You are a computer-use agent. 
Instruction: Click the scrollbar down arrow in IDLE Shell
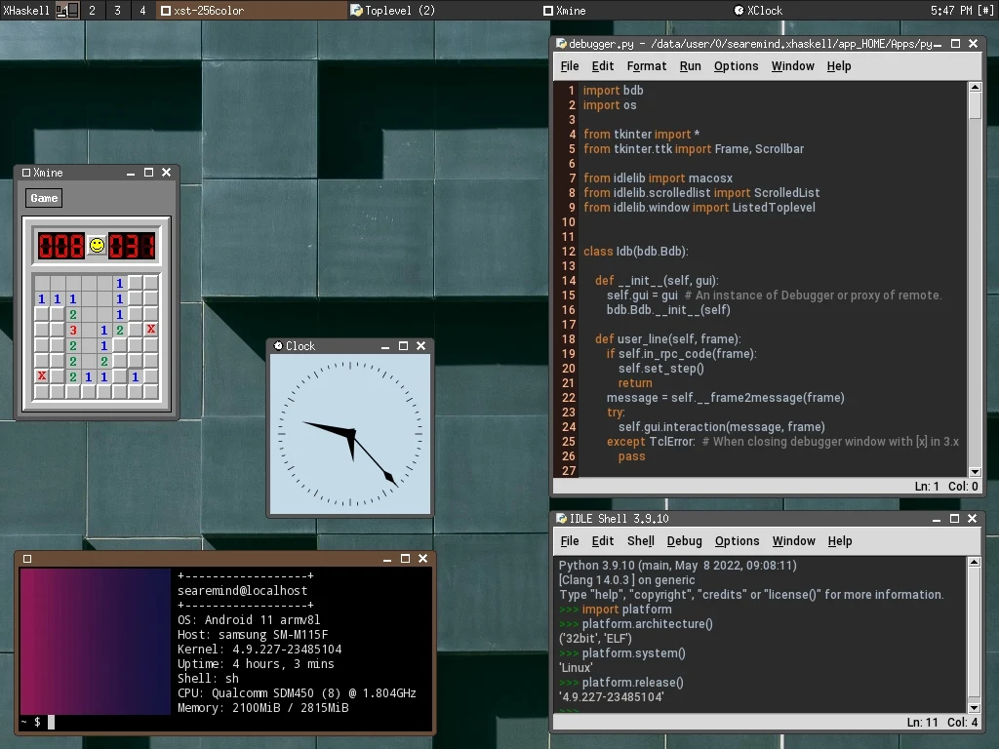point(975,708)
